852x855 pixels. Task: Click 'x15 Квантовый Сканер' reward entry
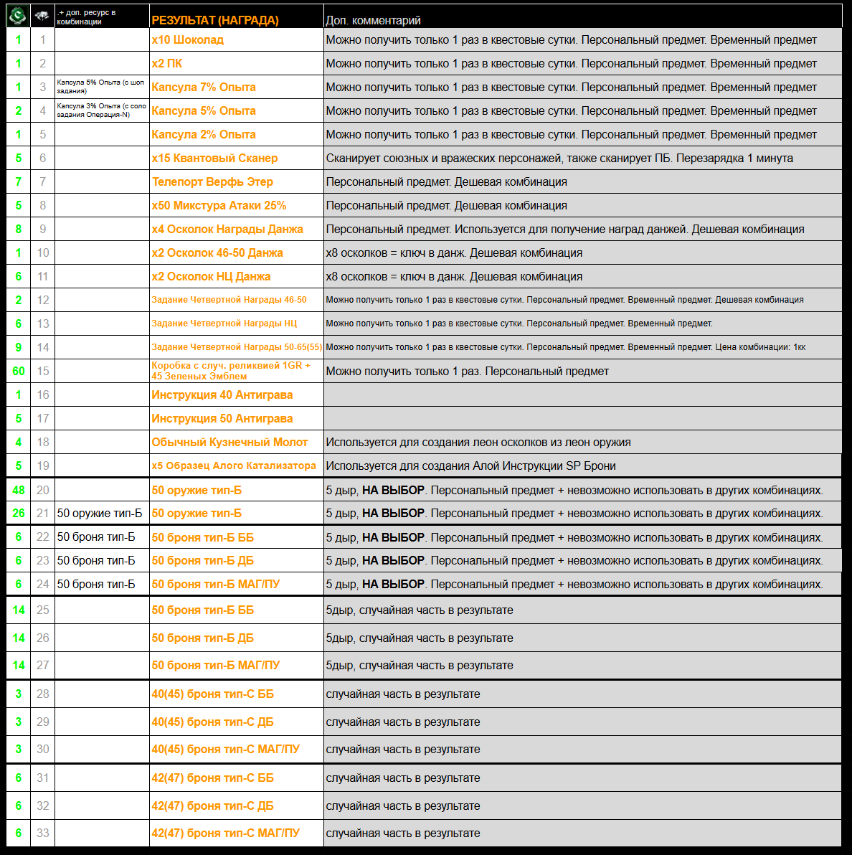pyautogui.click(x=214, y=158)
